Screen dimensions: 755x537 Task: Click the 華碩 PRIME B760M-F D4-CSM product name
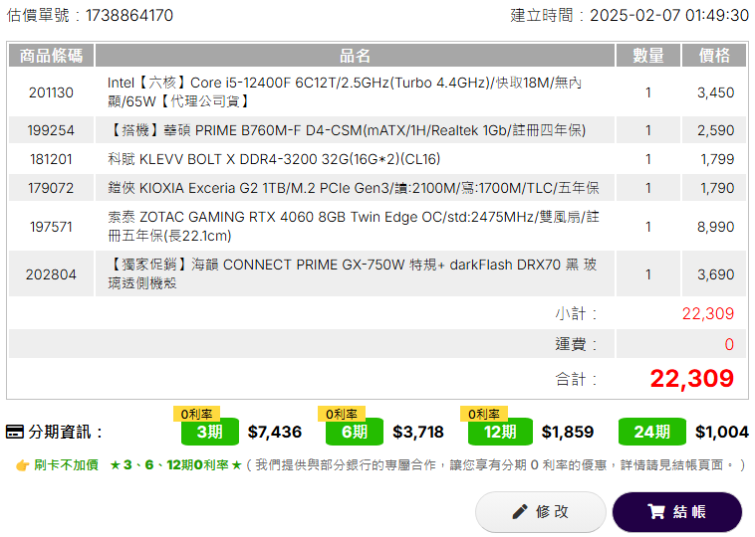347,130
